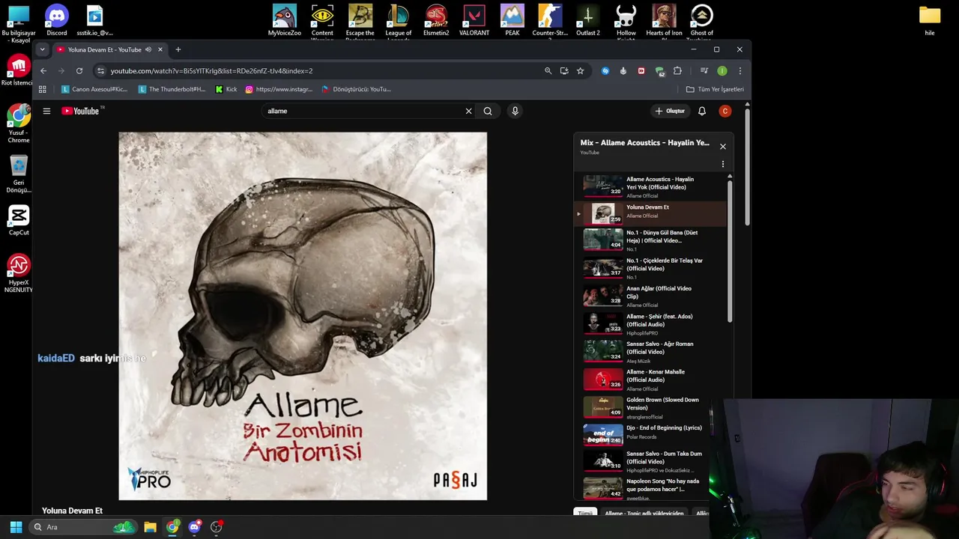
Task: Open the tab search dropdown arrow
Action: pos(42,49)
